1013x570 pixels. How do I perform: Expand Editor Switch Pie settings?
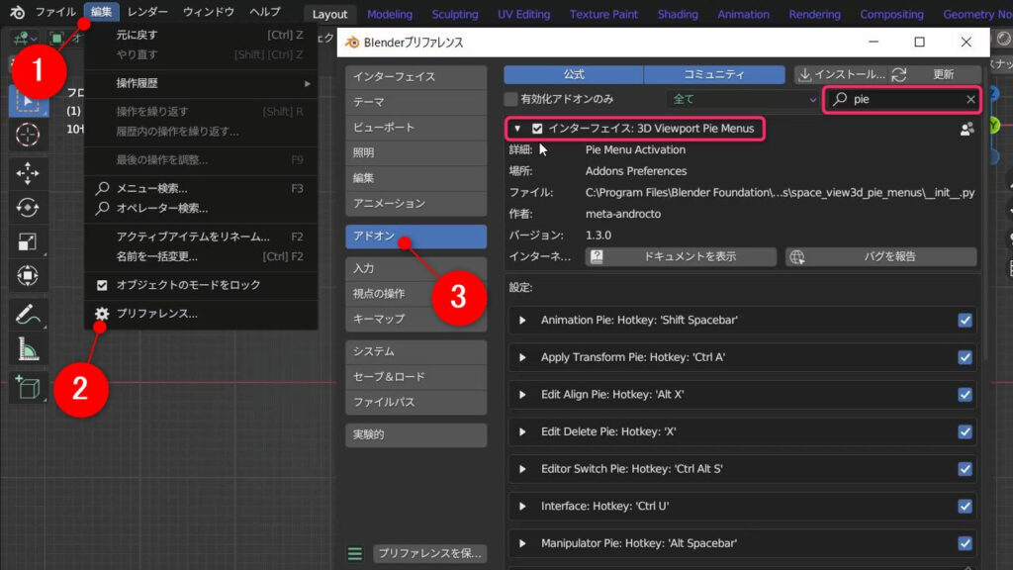pyautogui.click(x=522, y=469)
